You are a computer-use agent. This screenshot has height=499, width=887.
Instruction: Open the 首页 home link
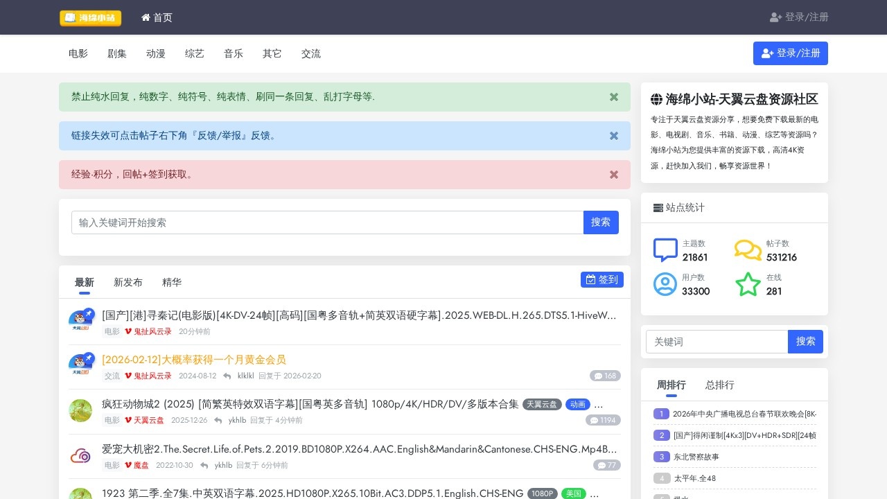pos(157,17)
